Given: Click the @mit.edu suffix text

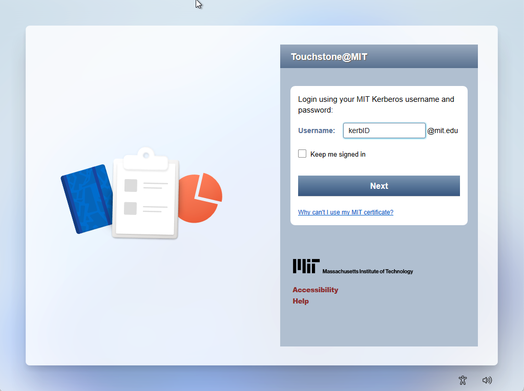Looking at the screenshot, I should click(x=443, y=131).
